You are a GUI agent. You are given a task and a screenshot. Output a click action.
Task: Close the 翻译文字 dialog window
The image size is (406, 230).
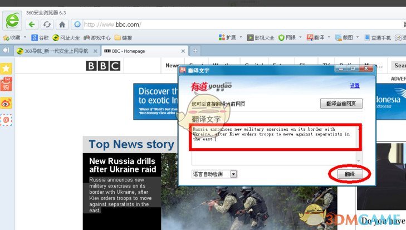(366, 68)
